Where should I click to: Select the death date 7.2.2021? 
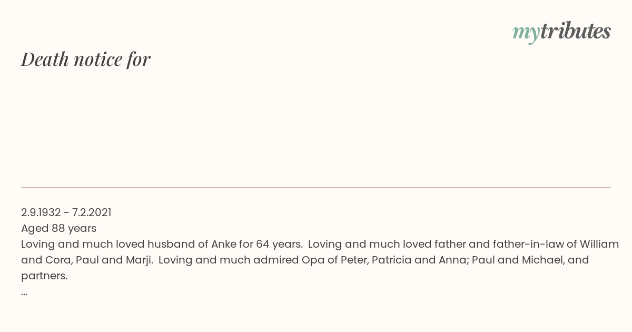(x=92, y=212)
